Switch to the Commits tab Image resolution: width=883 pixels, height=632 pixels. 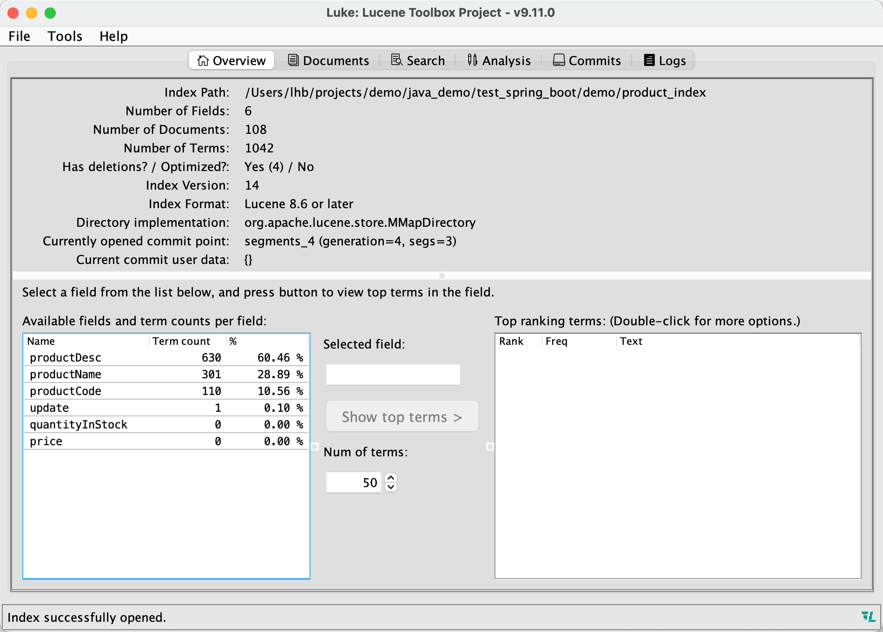587,60
